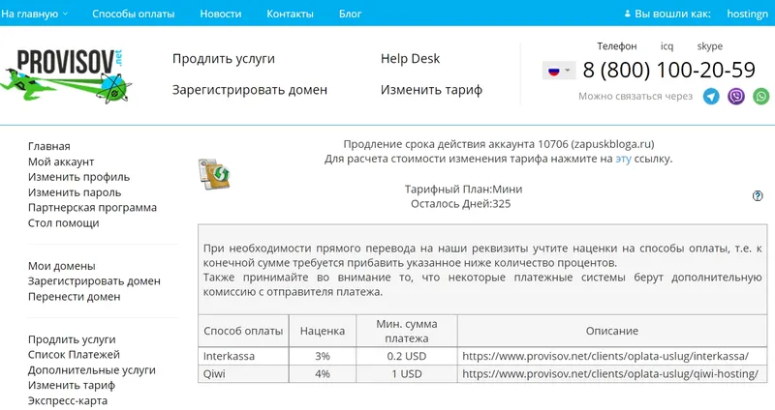Click header link 'Продлить услуги'
The image size is (775, 410).
(224, 59)
